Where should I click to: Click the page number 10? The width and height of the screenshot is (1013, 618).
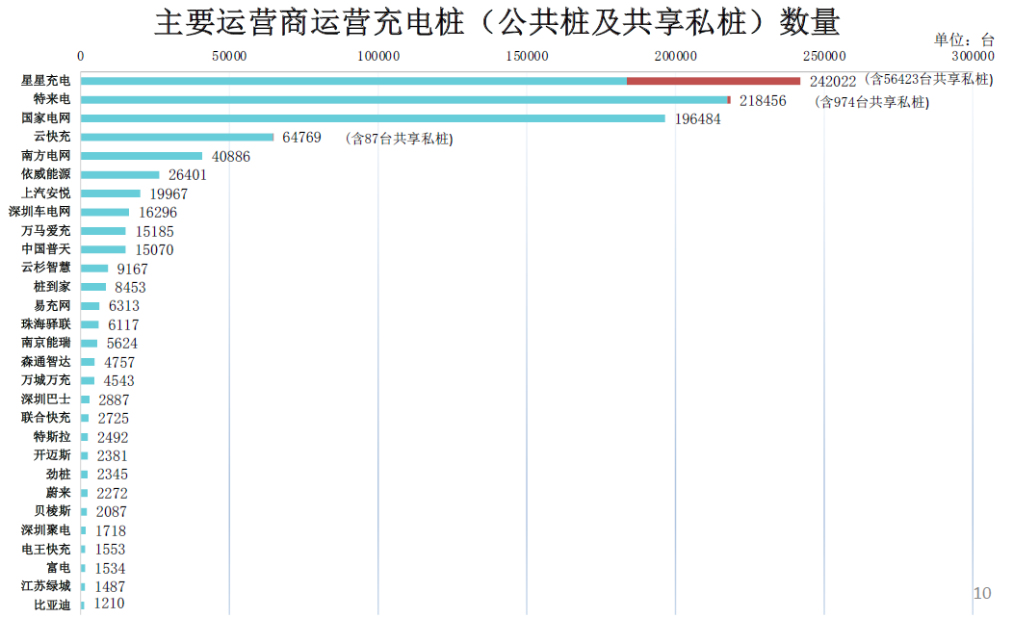981,593
